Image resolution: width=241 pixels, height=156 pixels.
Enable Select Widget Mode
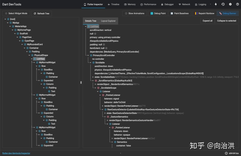coord(16,13)
